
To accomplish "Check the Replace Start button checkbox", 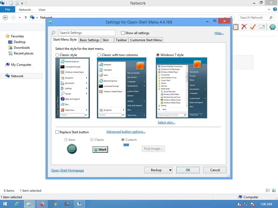I will (x=57, y=132).
